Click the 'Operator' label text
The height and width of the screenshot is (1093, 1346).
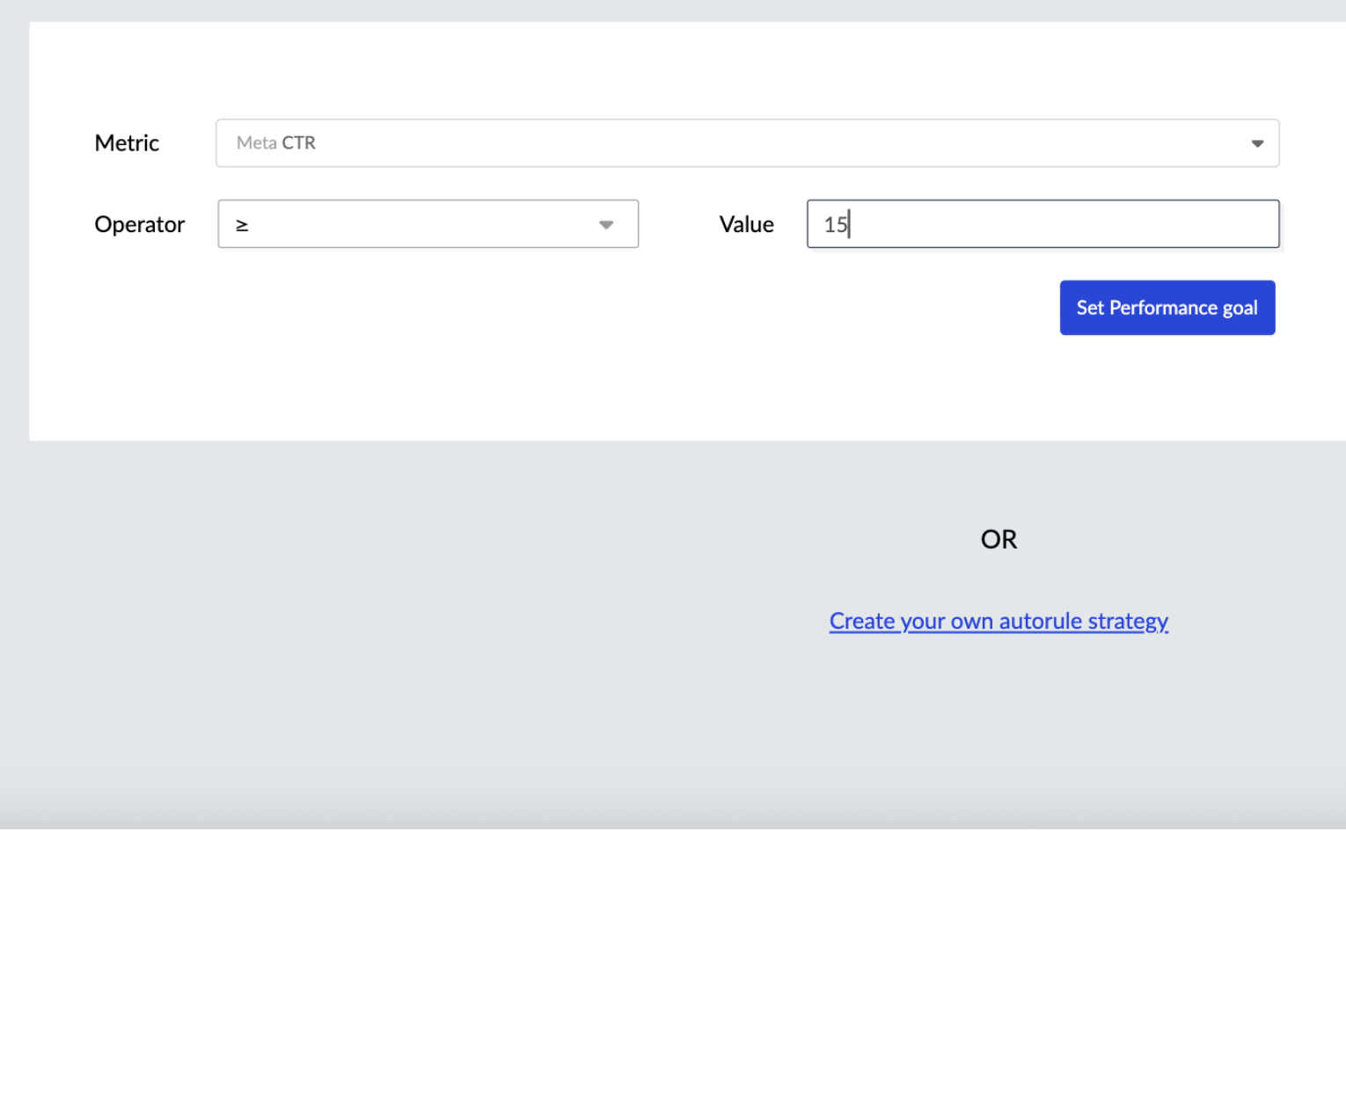pyautogui.click(x=139, y=225)
